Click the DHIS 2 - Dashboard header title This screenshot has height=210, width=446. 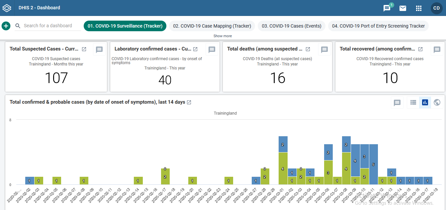click(39, 8)
